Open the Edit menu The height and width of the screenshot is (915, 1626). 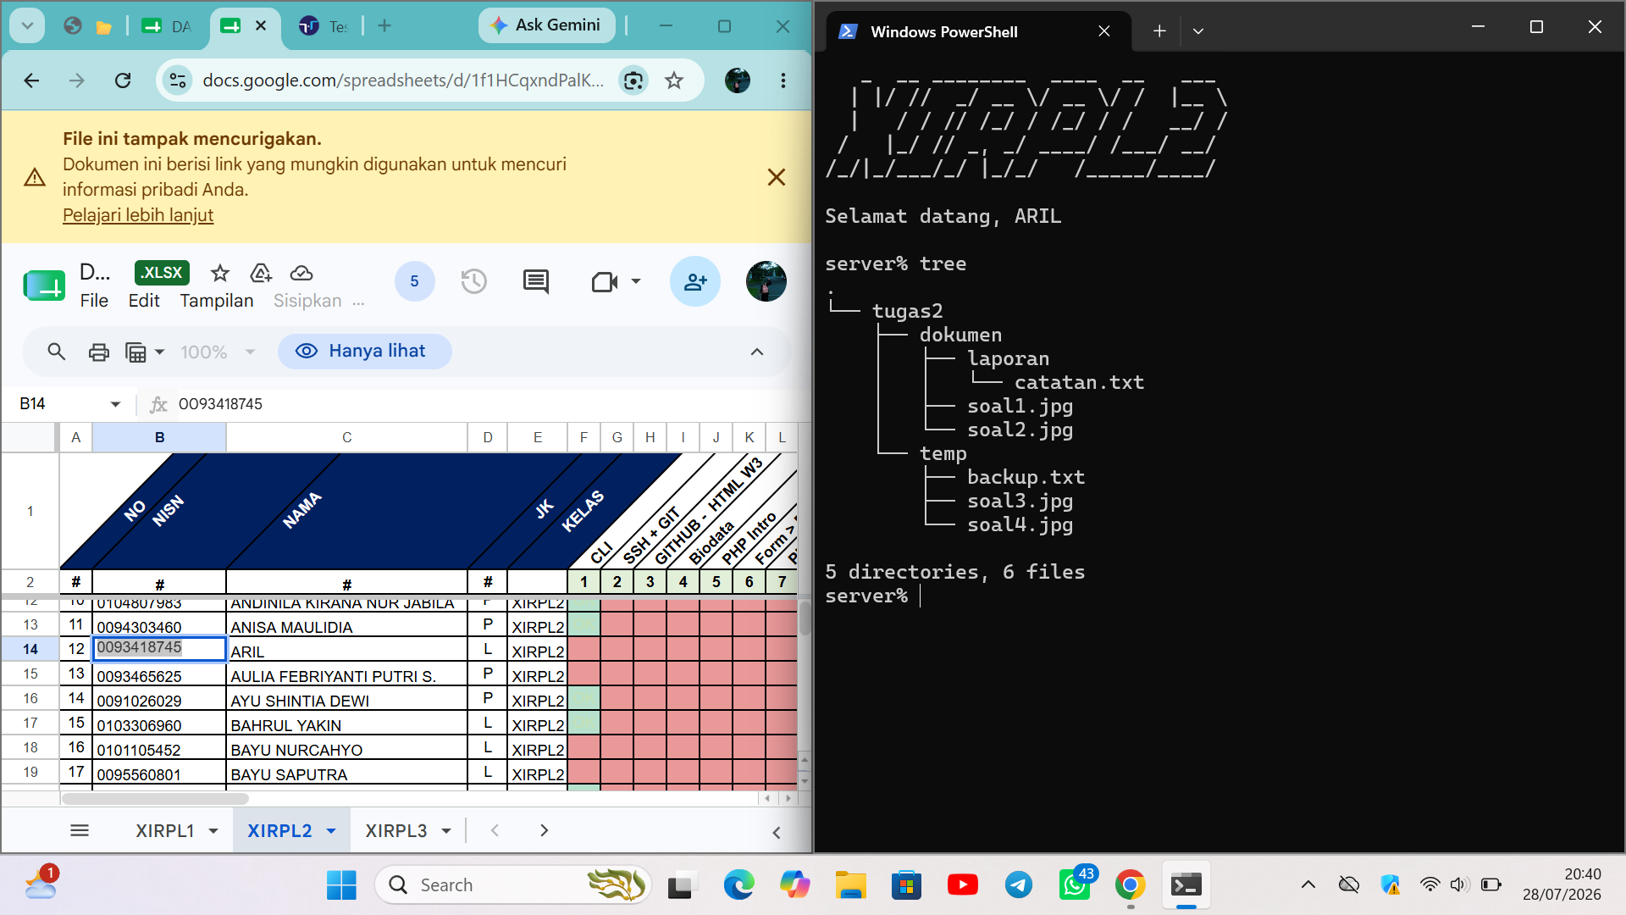[x=144, y=301]
